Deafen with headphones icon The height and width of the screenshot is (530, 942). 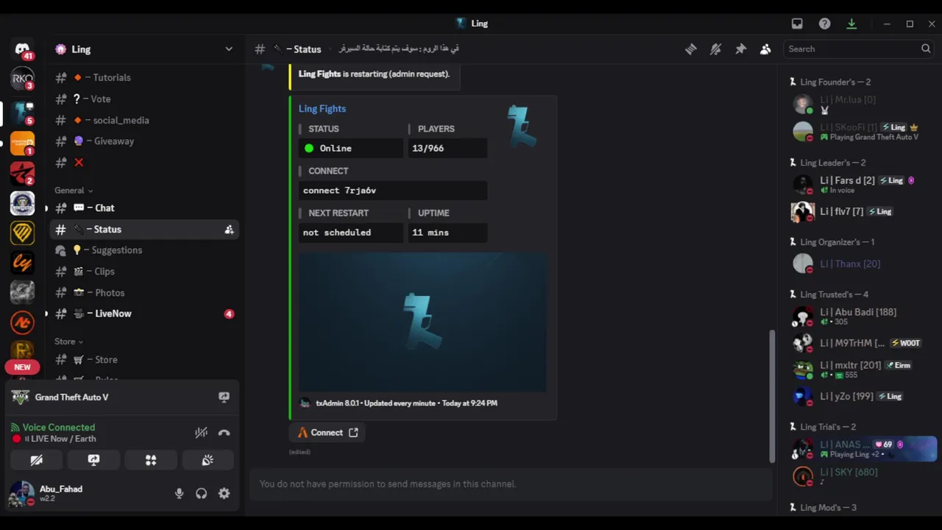(x=201, y=493)
